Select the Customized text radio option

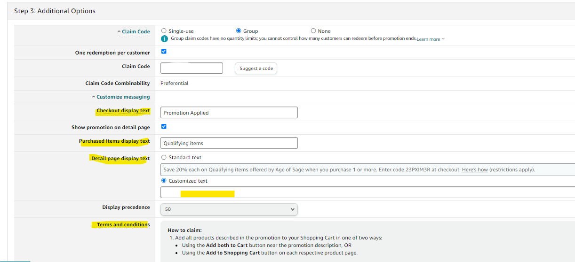coord(164,181)
